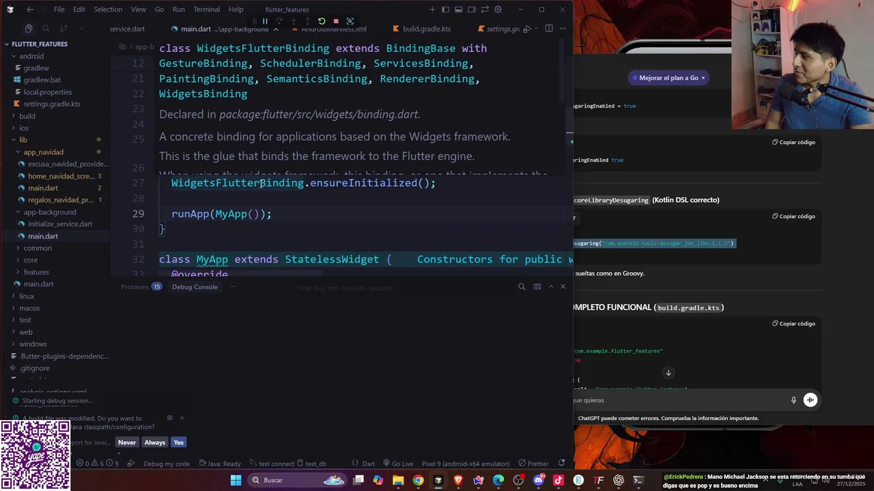This screenshot has height=491, width=874.
Task: Open Windows Start menu
Action: 236,480
